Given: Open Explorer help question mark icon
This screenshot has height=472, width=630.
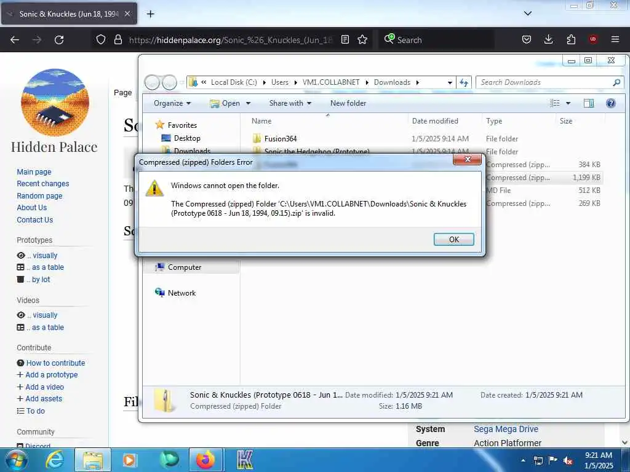Looking at the screenshot, I should pyautogui.click(x=611, y=103).
